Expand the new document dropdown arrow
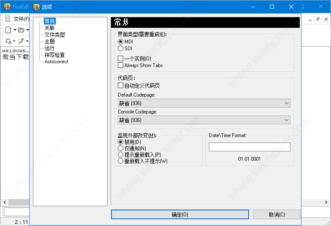The image size is (331, 226). click(x=15, y=30)
